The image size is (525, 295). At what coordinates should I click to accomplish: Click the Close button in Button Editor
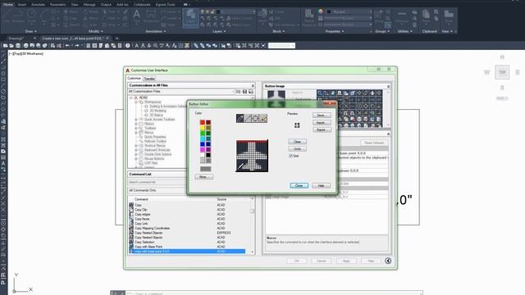(x=299, y=186)
